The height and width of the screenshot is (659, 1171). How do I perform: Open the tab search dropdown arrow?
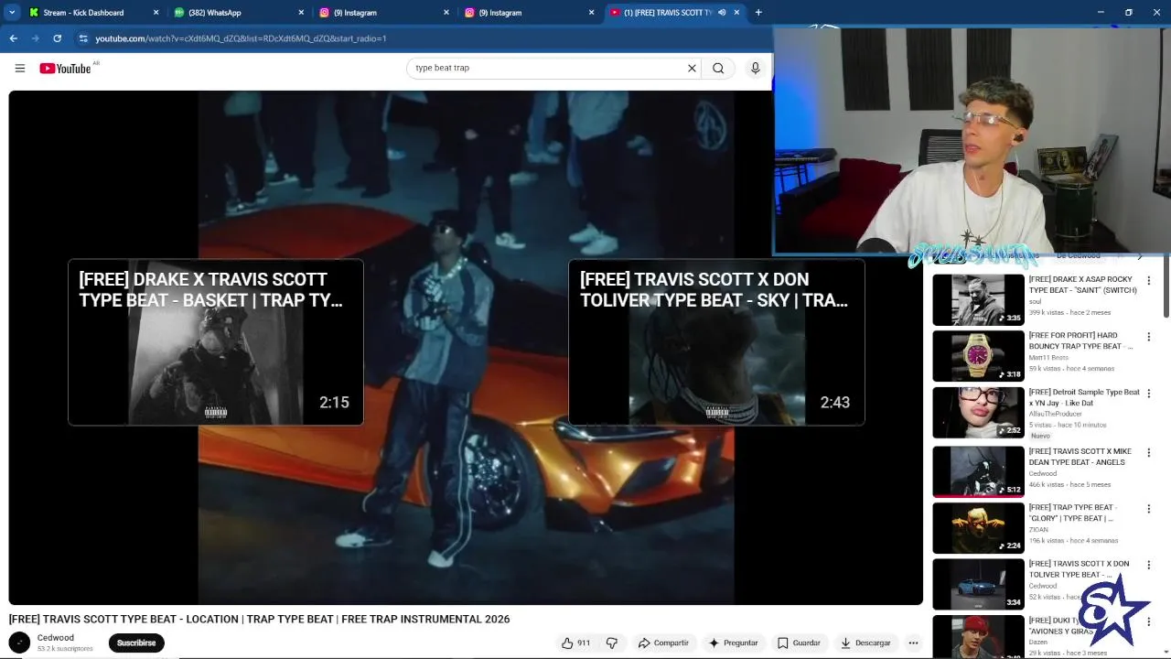(12, 12)
